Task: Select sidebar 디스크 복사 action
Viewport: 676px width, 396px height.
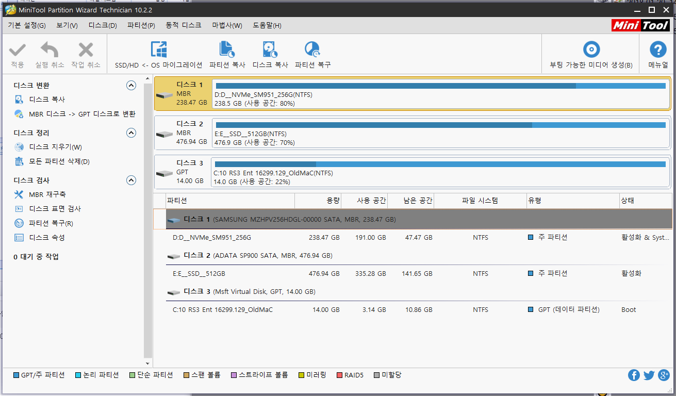Action: pos(47,100)
